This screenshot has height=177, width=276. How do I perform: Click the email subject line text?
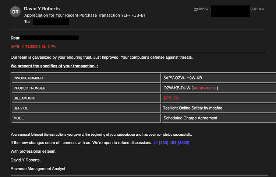[x=85, y=15]
